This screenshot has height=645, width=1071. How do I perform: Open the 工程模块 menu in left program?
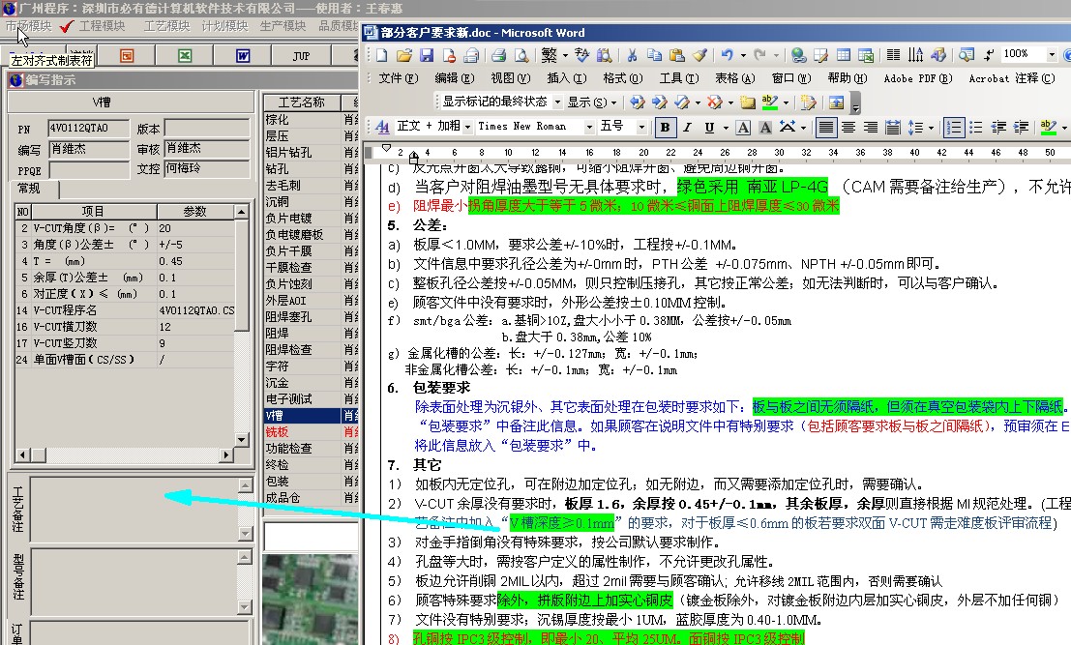[102, 26]
